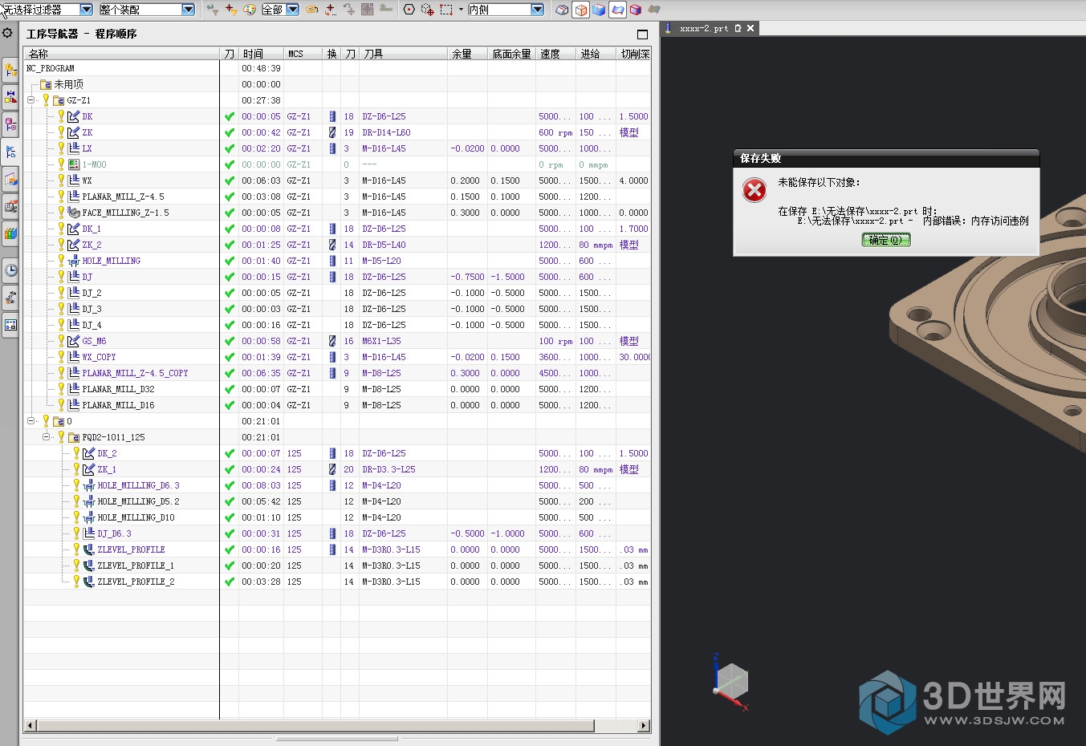Click the view triad cube in graphics window

[731, 683]
